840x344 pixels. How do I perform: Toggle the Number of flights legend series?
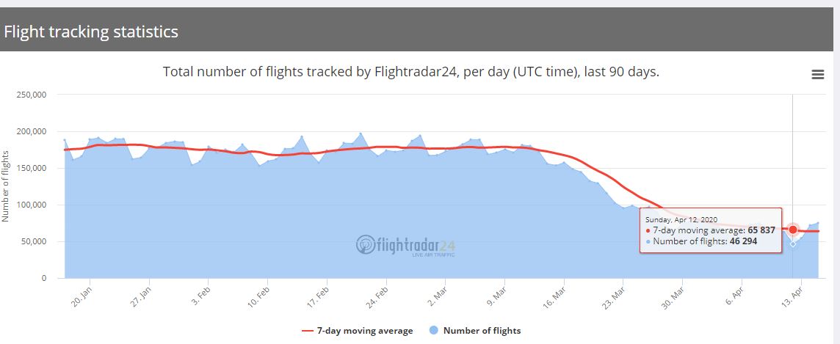point(482,331)
